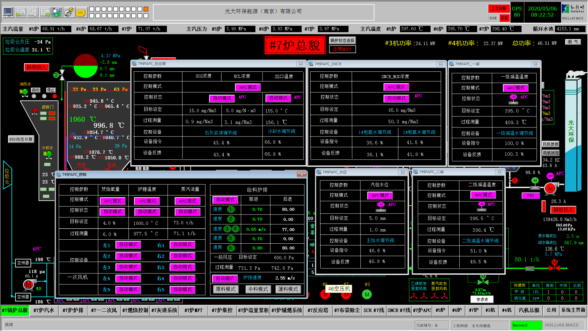Go to next page using green forward-arrow icon
588x331 pixels.
point(45,12)
